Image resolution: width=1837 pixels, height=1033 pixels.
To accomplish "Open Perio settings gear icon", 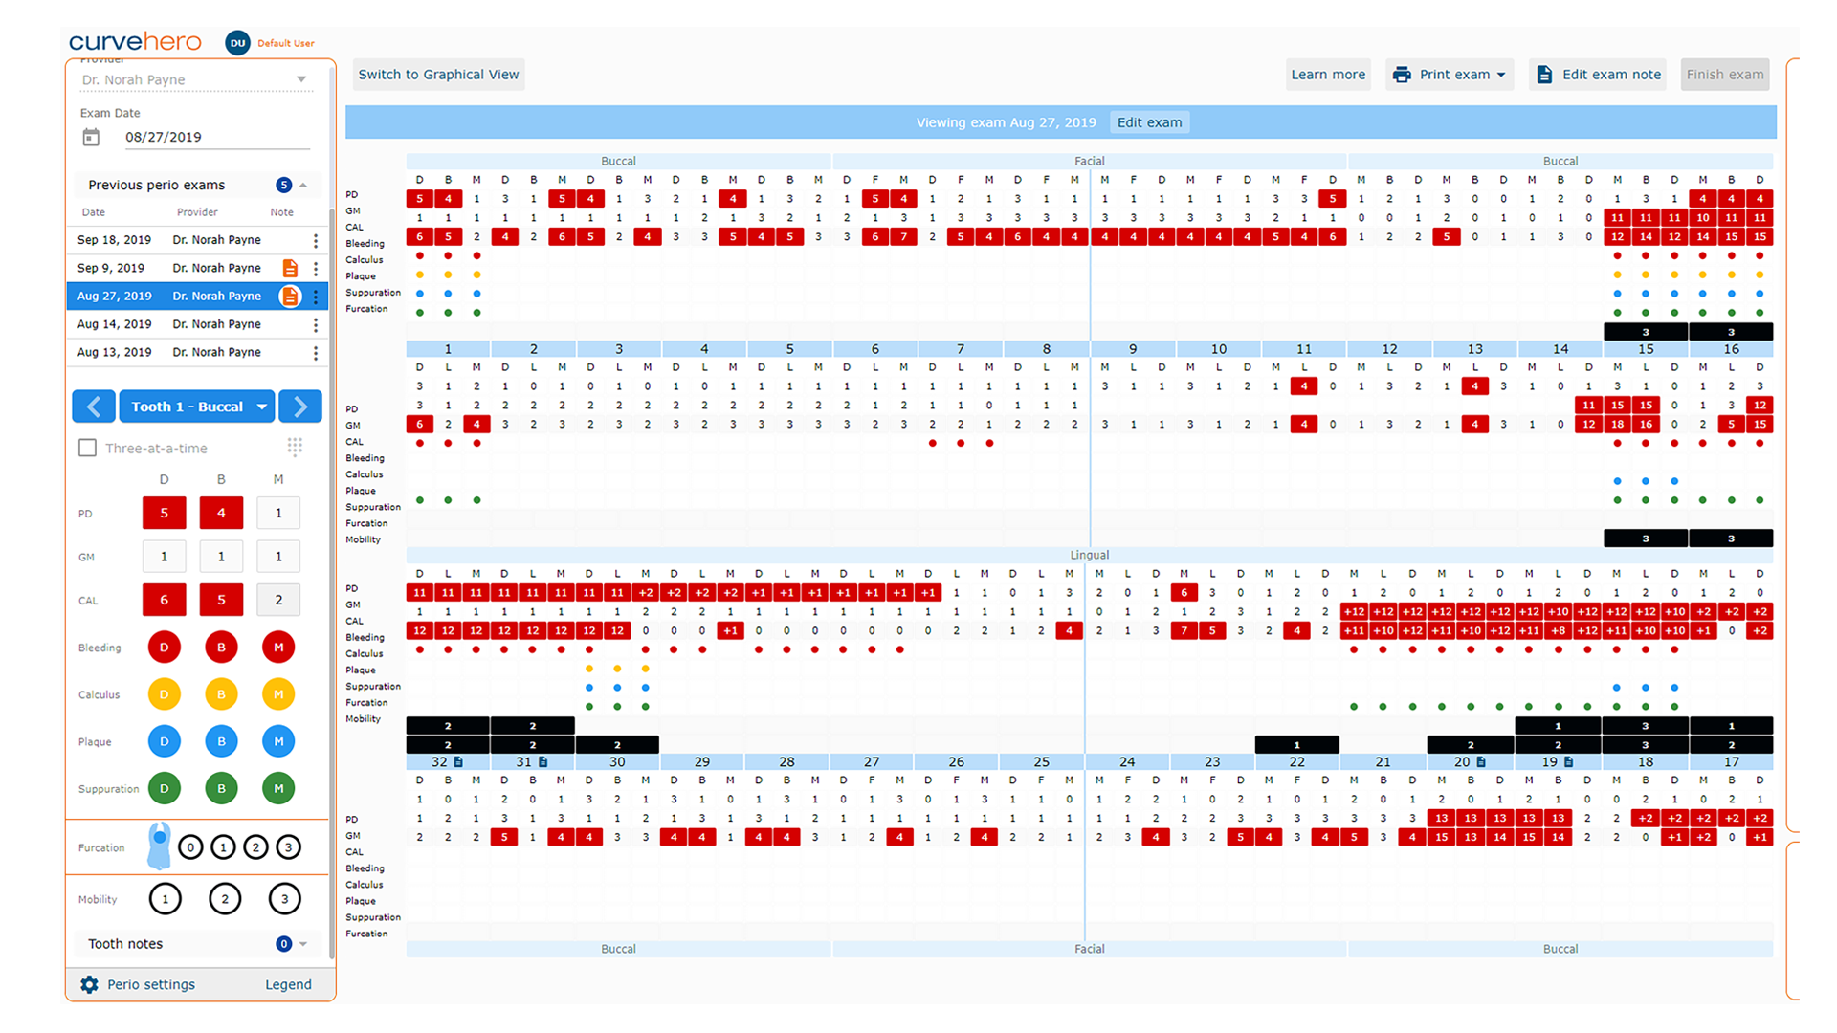I will [x=89, y=984].
